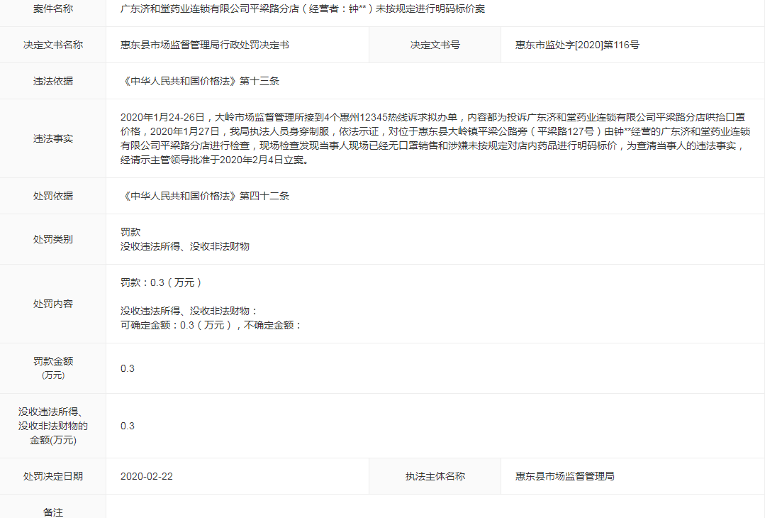Image resolution: width=765 pixels, height=518 pixels.
Task: Click document number 惠东市监处字[2020]第116号
Action: point(577,45)
